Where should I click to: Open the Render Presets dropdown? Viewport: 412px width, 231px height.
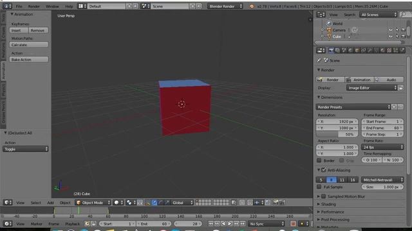353,107
